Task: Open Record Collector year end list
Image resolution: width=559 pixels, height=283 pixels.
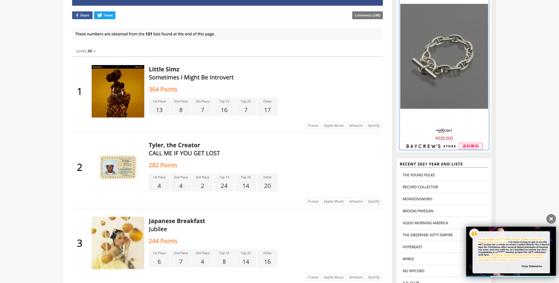Action: coord(420,187)
